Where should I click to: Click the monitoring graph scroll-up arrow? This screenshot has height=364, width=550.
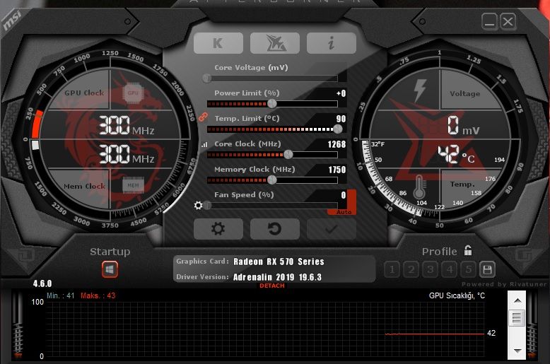click(x=517, y=301)
